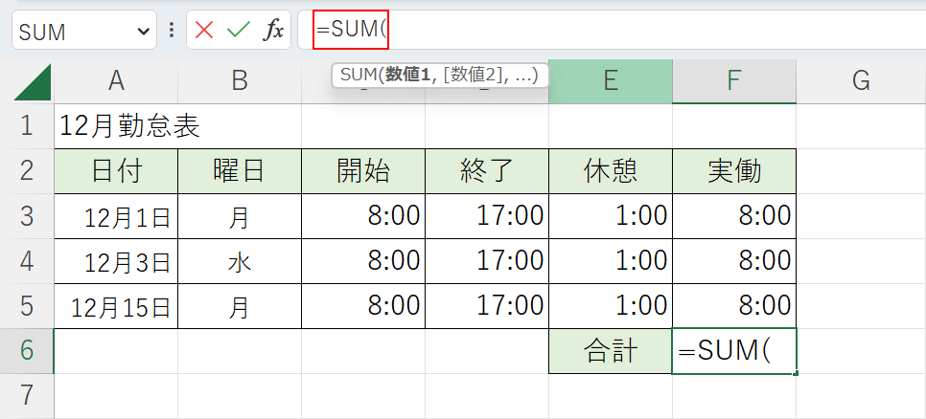
Task: Select the 12月勤怠表 title cell
Action: tap(116, 125)
